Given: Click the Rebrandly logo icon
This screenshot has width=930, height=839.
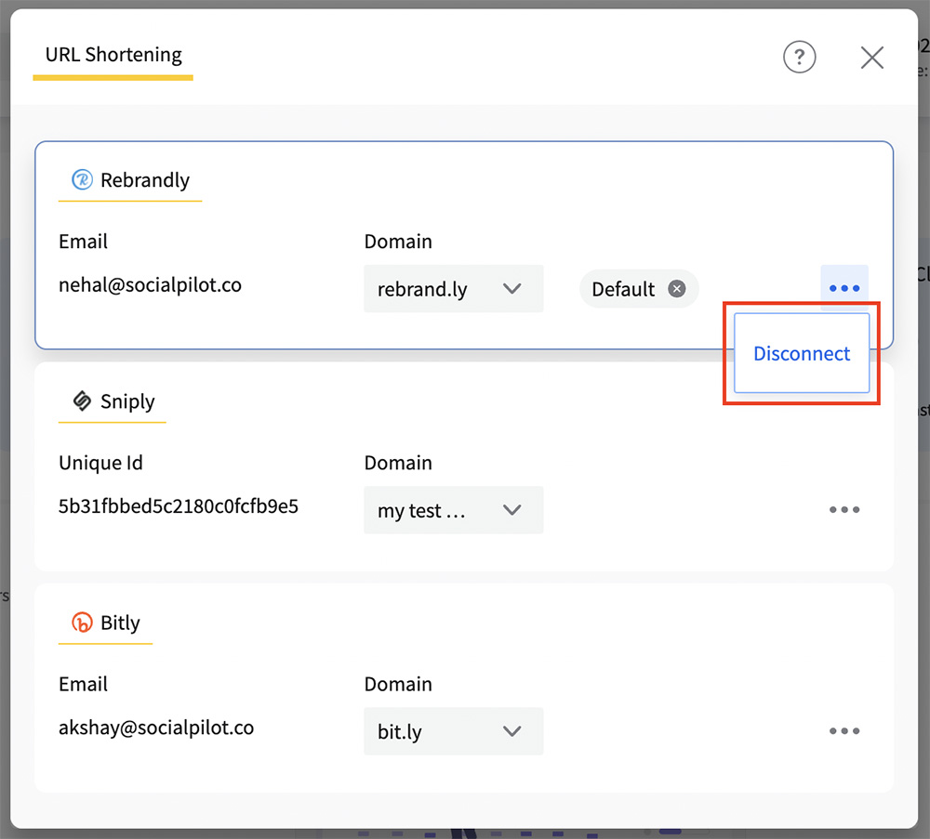Looking at the screenshot, I should 82,179.
